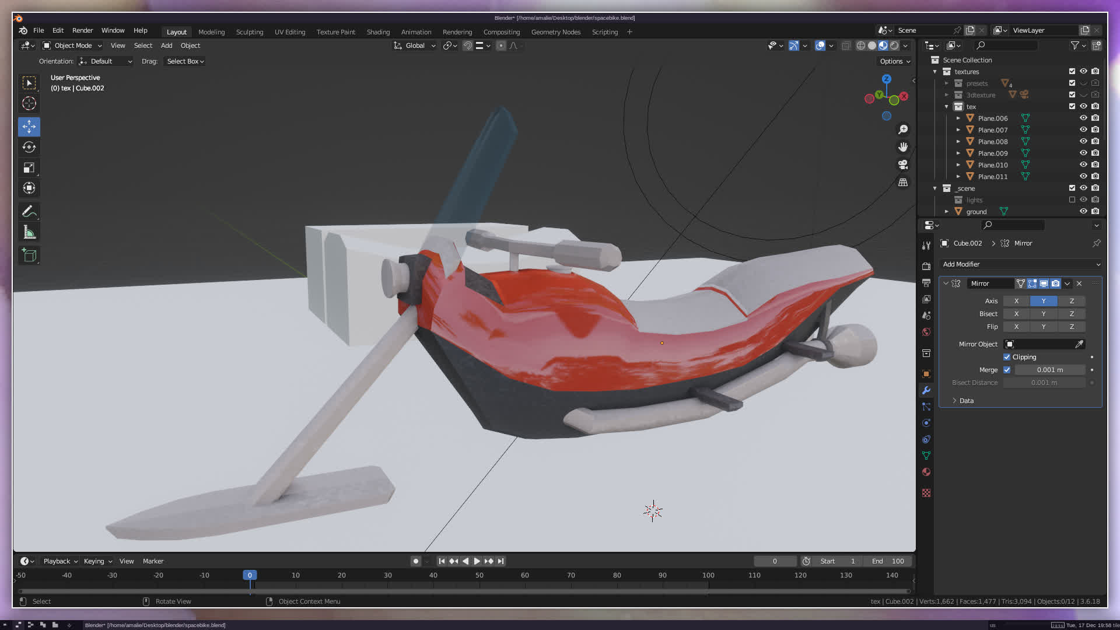Disable the Clipping checkbox
This screenshot has width=1120, height=630.
click(1007, 357)
